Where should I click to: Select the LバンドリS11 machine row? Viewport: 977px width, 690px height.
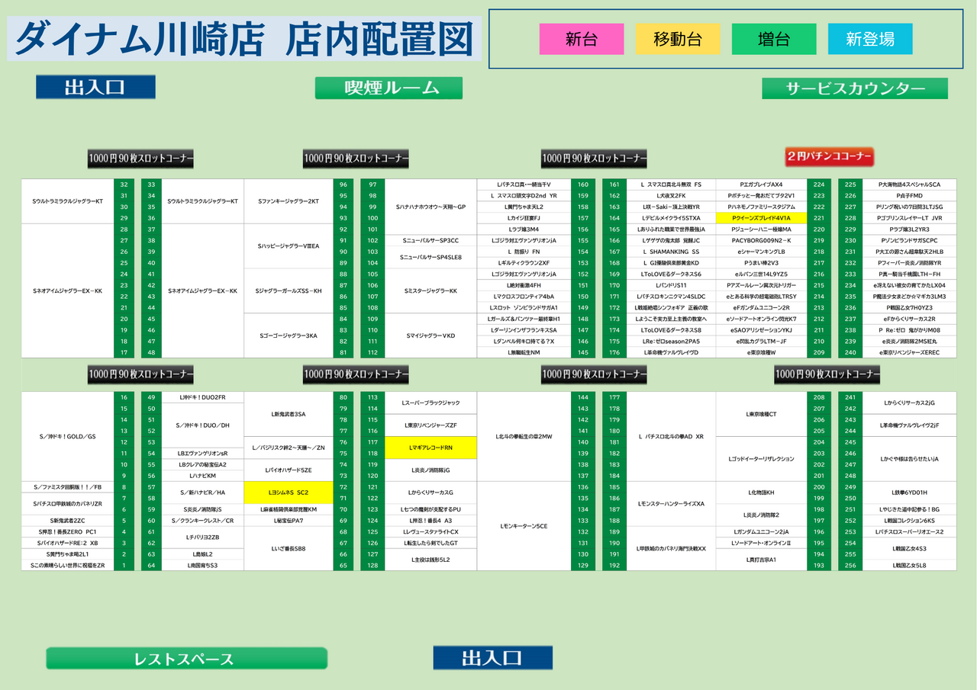671,285
